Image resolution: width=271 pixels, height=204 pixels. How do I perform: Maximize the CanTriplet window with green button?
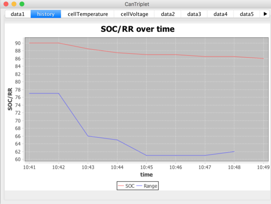point(22,4)
